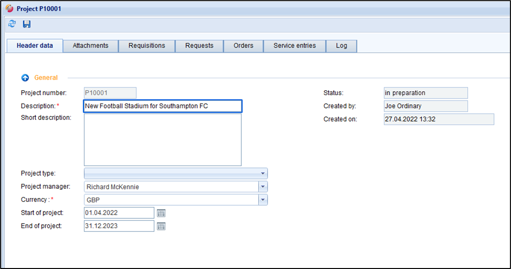Open the Service entries tab
Viewport: 511px width, 269px height.
coord(294,46)
